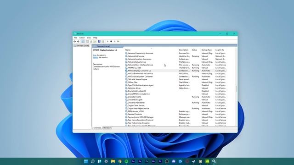This screenshot has width=294, height=165.
Task: Open taskbar Search magnifier
Action: pyautogui.click(x=93, y=161)
